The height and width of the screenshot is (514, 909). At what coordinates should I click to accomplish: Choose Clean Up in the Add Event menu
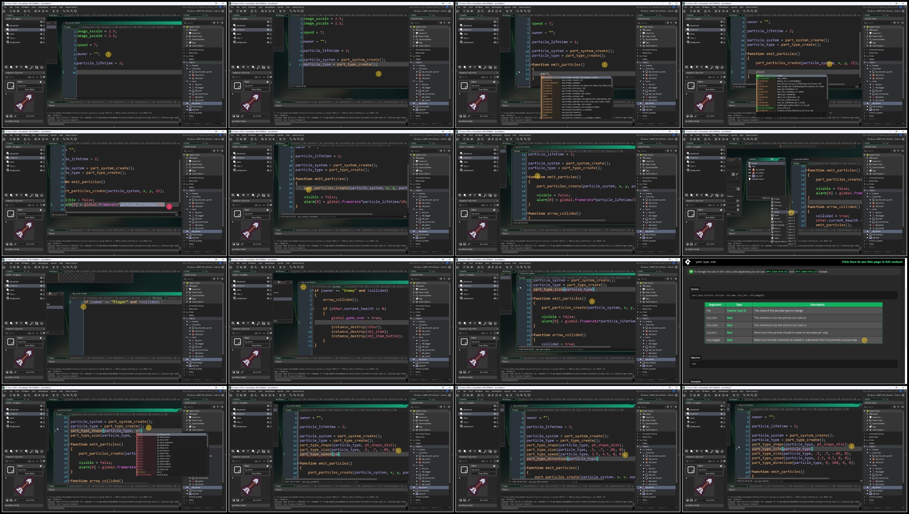pos(777,206)
